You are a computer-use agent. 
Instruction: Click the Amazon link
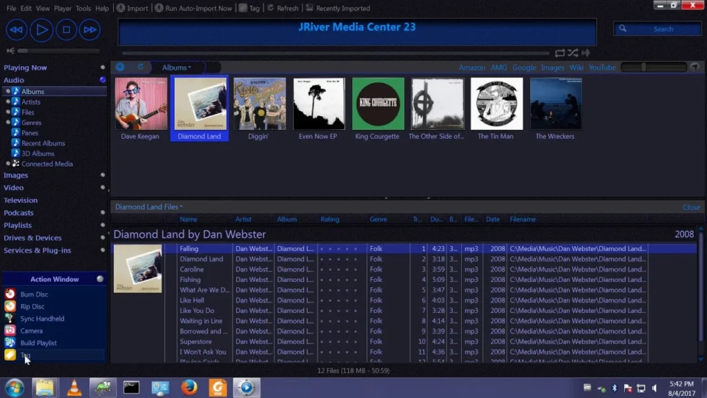(x=472, y=67)
